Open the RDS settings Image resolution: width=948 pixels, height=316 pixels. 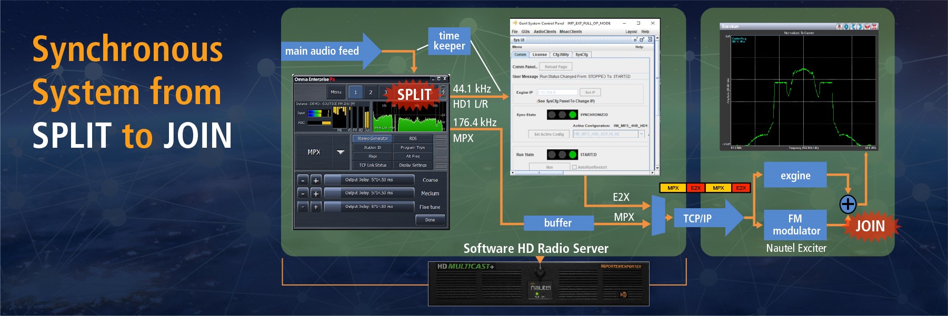[x=413, y=138]
